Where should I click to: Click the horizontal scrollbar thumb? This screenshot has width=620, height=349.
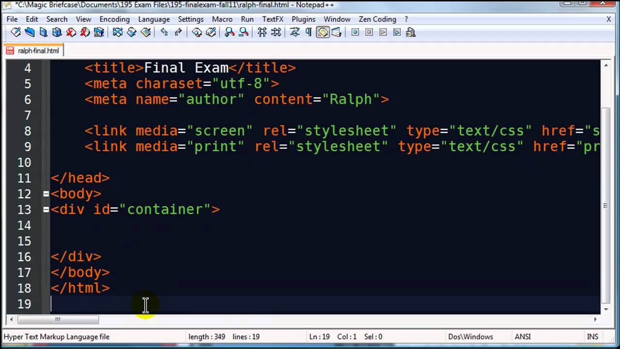pos(58,319)
